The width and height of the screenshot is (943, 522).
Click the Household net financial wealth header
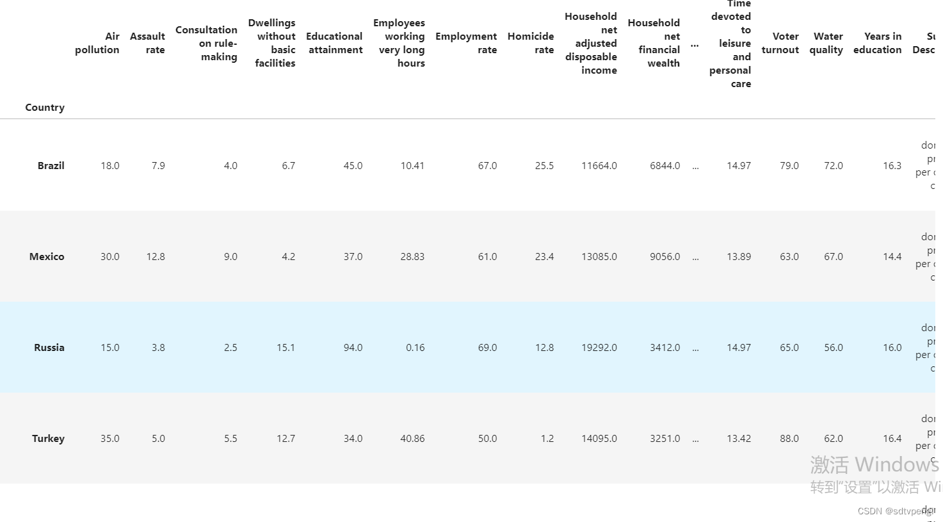pos(654,43)
